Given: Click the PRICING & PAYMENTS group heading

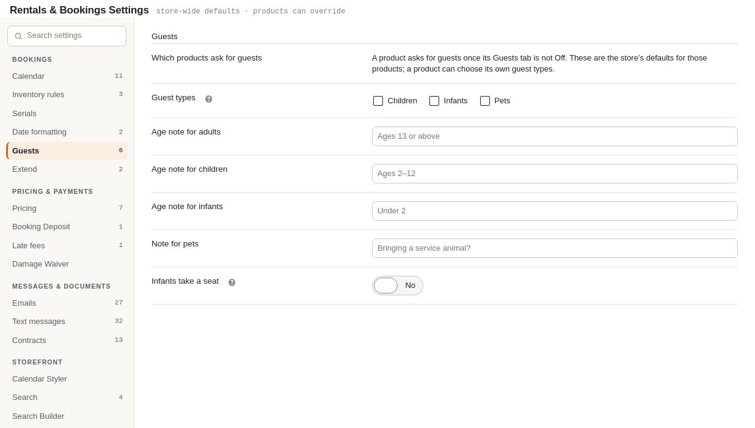Looking at the screenshot, I should coord(53,192).
